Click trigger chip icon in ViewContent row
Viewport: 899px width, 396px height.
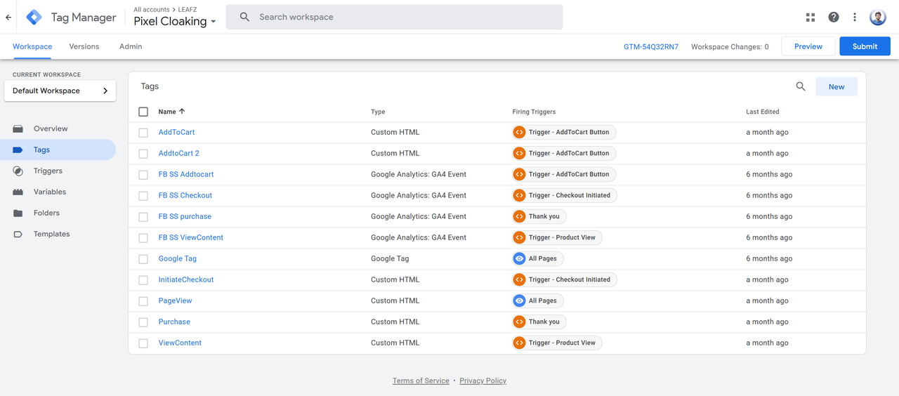(519, 343)
